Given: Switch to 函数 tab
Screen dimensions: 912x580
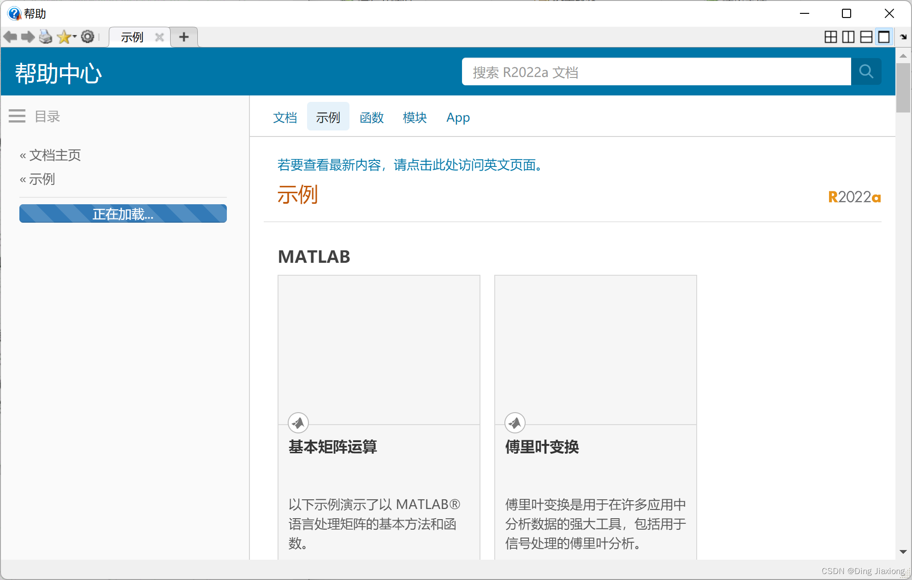Looking at the screenshot, I should click(x=372, y=118).
